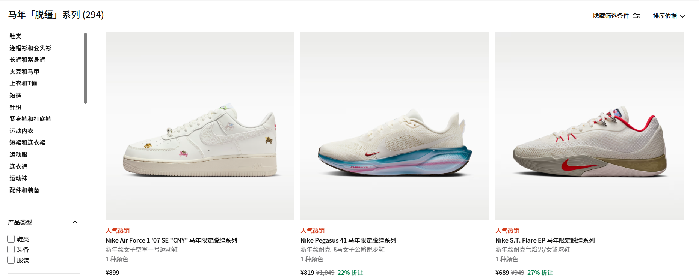Open the 排序依据 sort dropdown
699x277 pixels.
click(669, 16)
